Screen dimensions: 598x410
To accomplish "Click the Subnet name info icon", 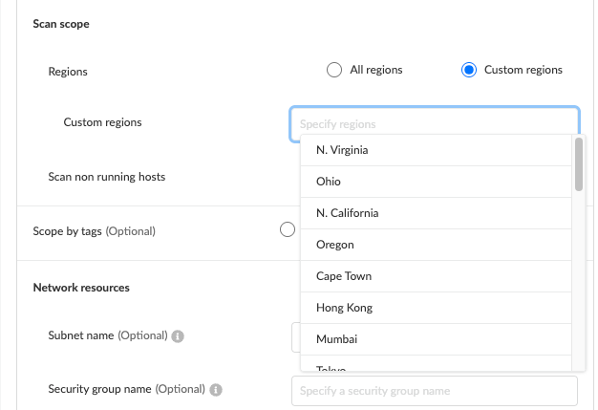I will click(179, 336).
